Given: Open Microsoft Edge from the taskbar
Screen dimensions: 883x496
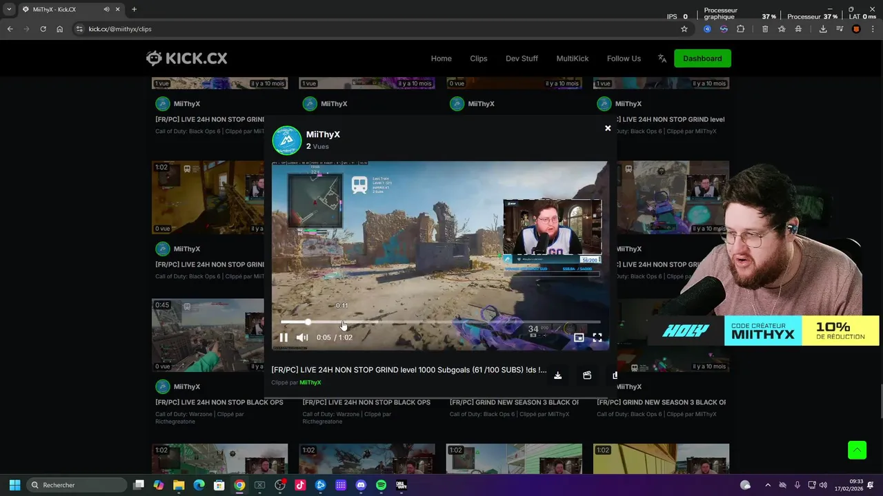Looking at the screenshot, I should tap(199, 485).
